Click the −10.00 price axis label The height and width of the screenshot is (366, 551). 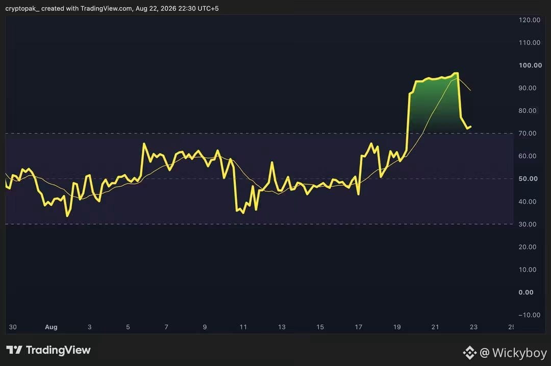click(529, 315)
